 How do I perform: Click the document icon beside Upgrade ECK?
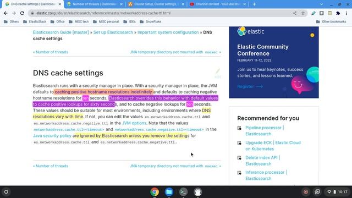pyautogui.click(x=239, y=143)
